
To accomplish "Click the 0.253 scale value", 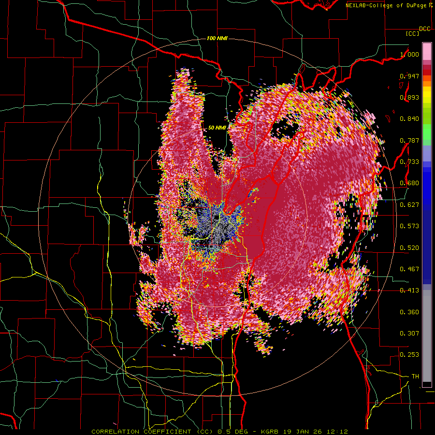I will tap(409, 355).
